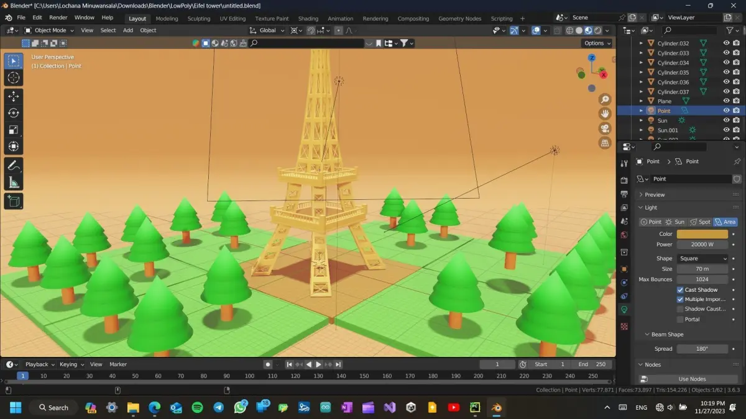Image resolution: width=746 pixels, height=419 pixels.
Task: Open Spotify from the taskbar
Action: pos(197,407)
